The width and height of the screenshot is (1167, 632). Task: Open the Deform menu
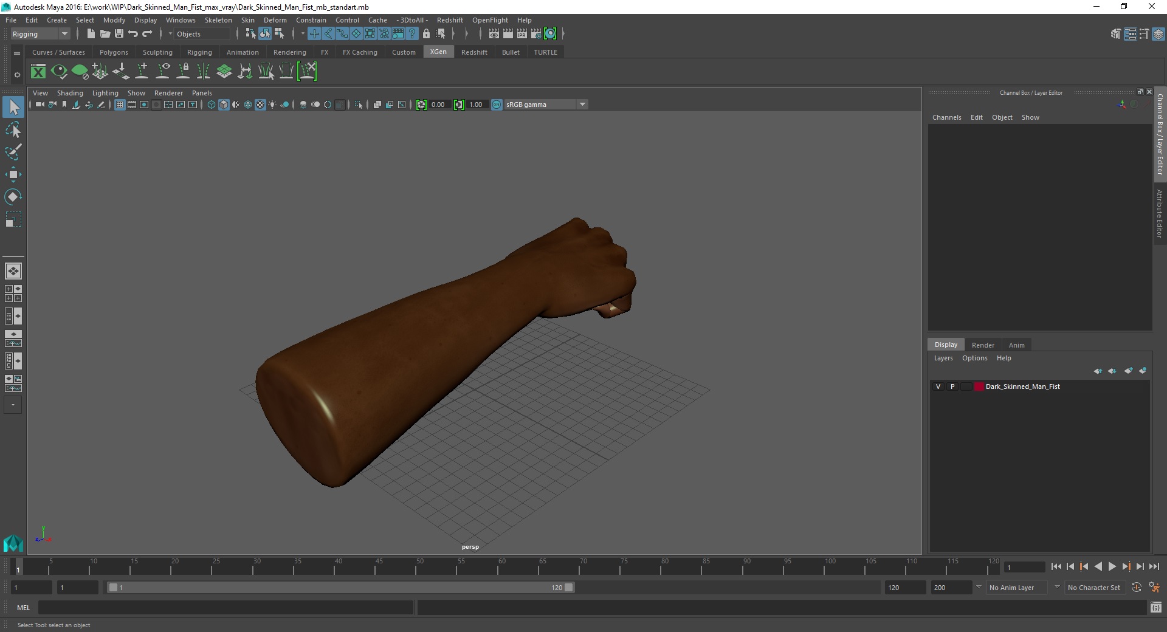tap(275, 20)
